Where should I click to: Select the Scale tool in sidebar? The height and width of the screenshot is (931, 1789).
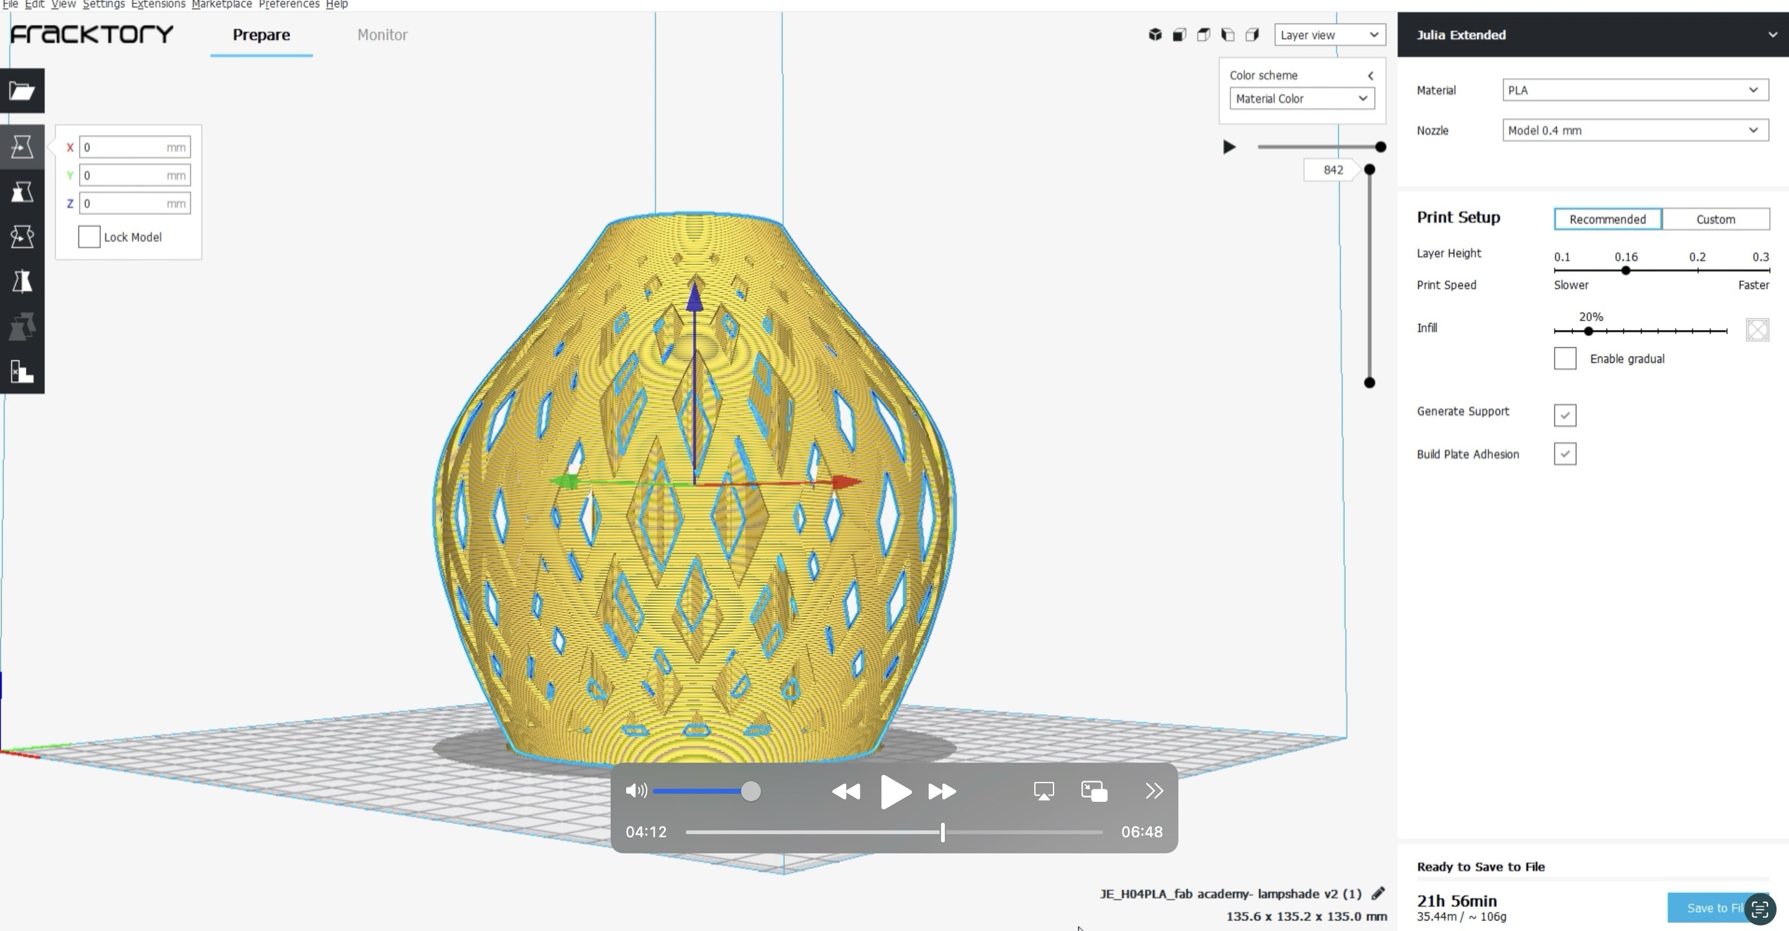22,192
